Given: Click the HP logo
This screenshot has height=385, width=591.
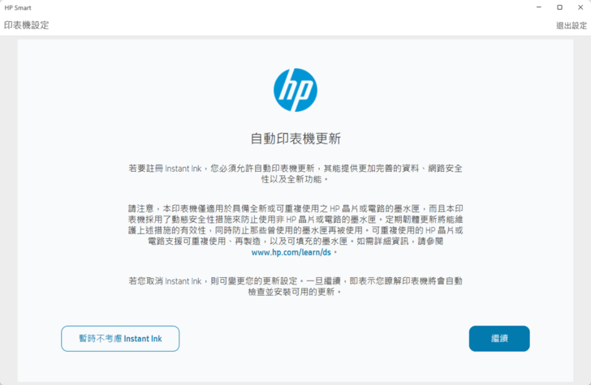Looking at the screenshot, I should [295, 90].
